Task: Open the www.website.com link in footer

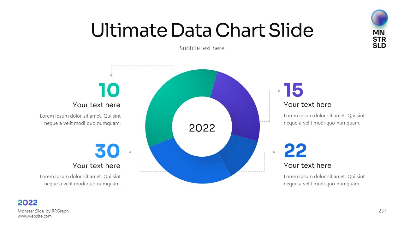Action: [x=35, y=216]
